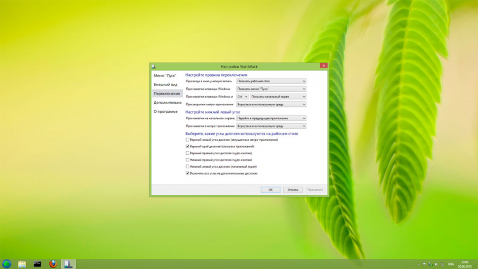Open the taskbar clock and date
The image size is (478, 269).
pyautogui.click(x=465, y=265)
